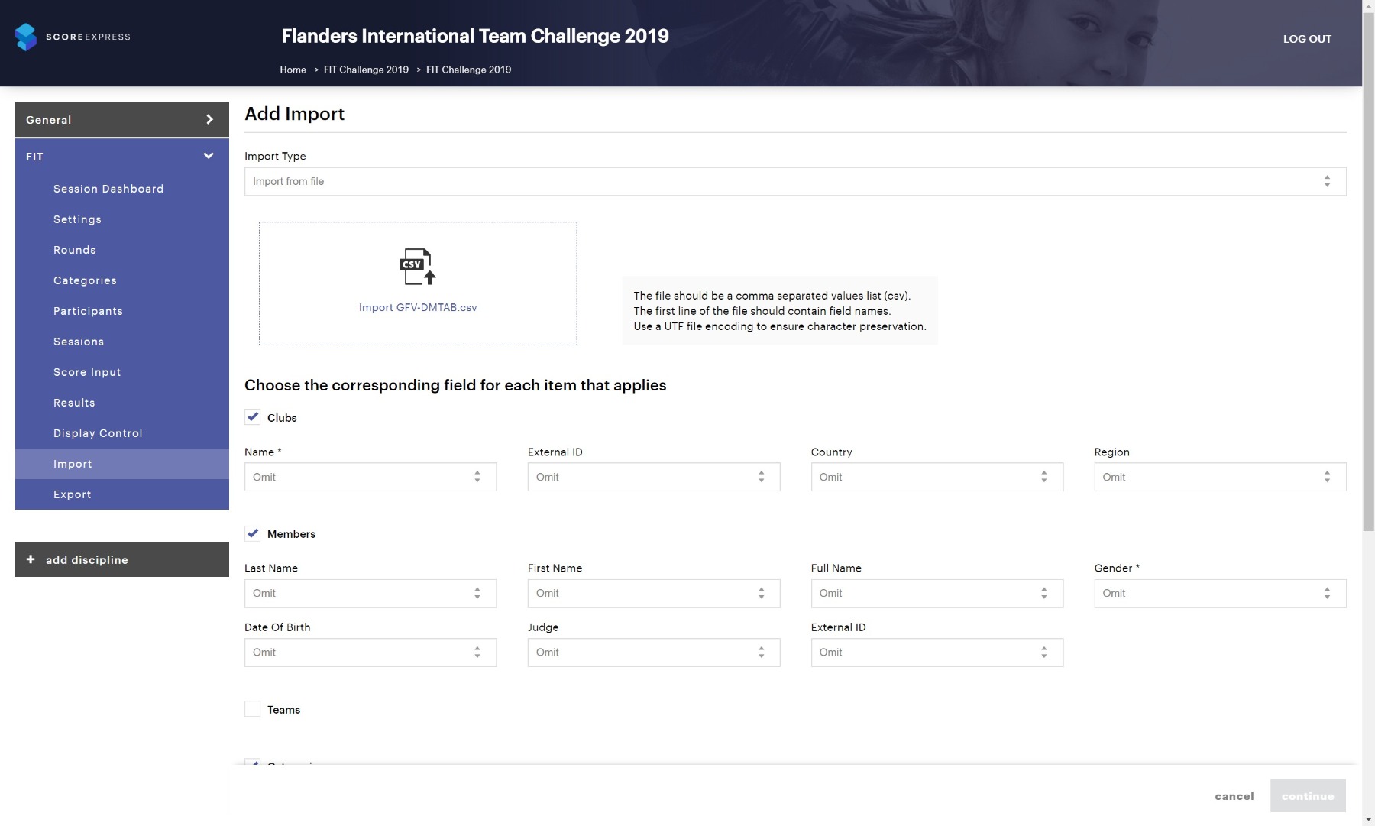Uncheck the Members checkbox
The image size is (1375, 826).
252,533
